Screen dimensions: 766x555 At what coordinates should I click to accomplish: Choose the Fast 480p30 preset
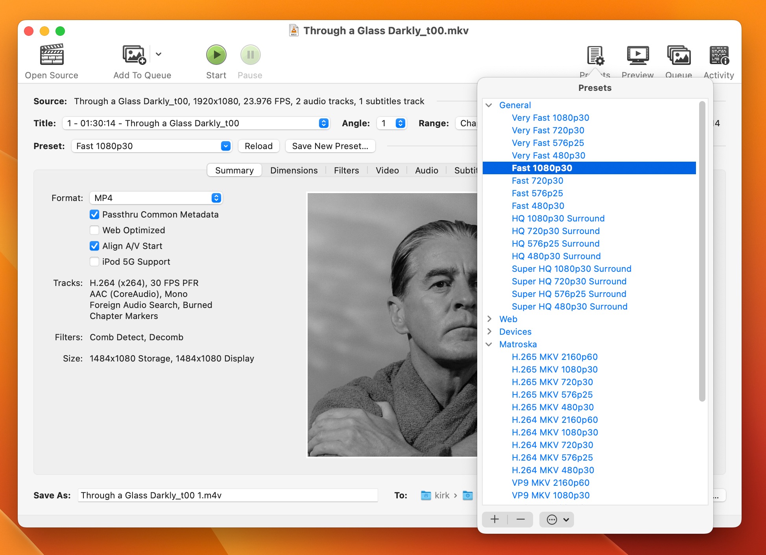pos(538,206)
